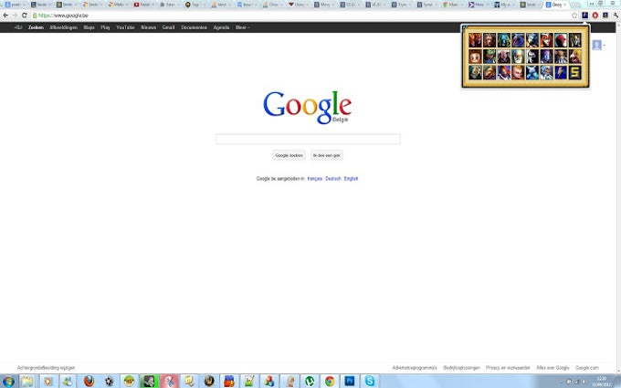Click the soccer ball icon in taskbar
Screen dimensions: 621x388
[x=109, y=382]
